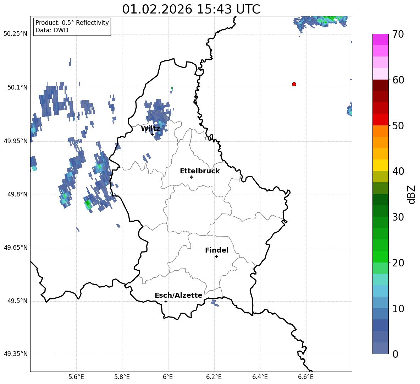Click the Findel station label
Viewport: 420px width, 384px height.
click(x=216, y=250)
